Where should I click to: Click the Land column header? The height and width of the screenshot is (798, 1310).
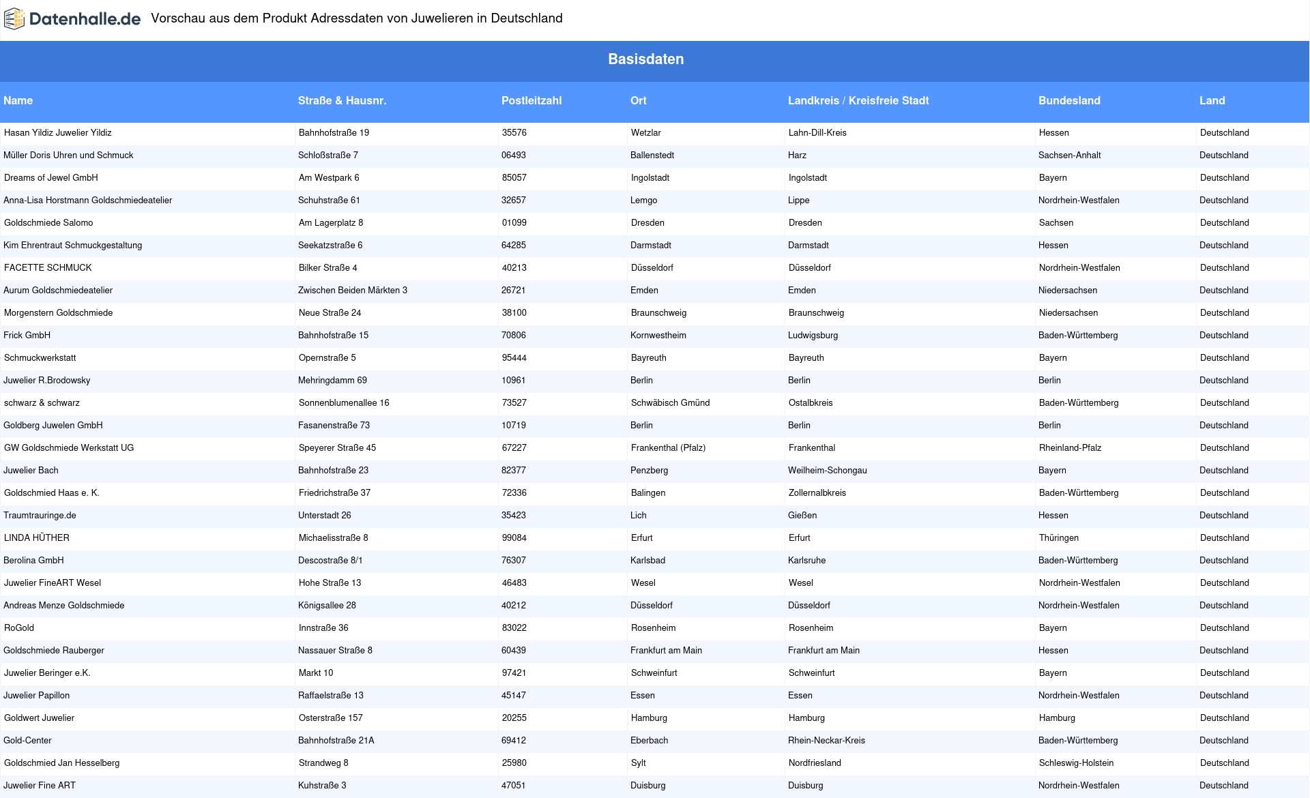tap(1212, 101)
